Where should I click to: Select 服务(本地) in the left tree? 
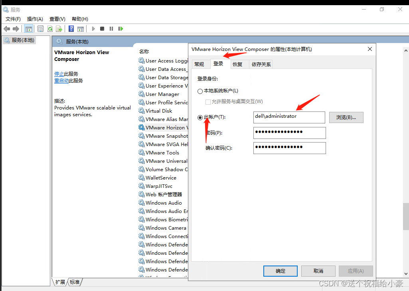coord(20,40)
